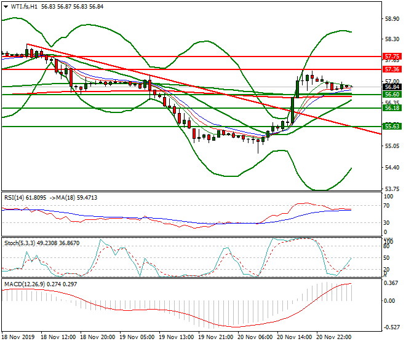This screenshot has width=406, height=344.
Task: Click the last candle at chart's right edge
Action: (351, 87)
